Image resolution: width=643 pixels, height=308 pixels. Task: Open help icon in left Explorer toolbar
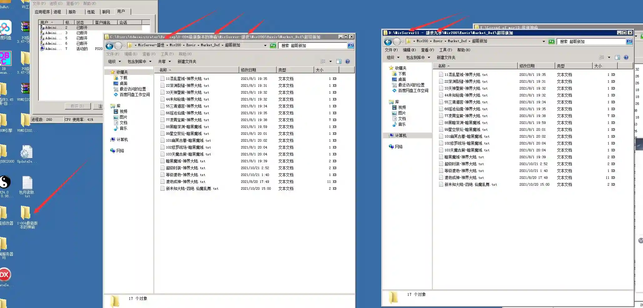click(x=348, y=61)
